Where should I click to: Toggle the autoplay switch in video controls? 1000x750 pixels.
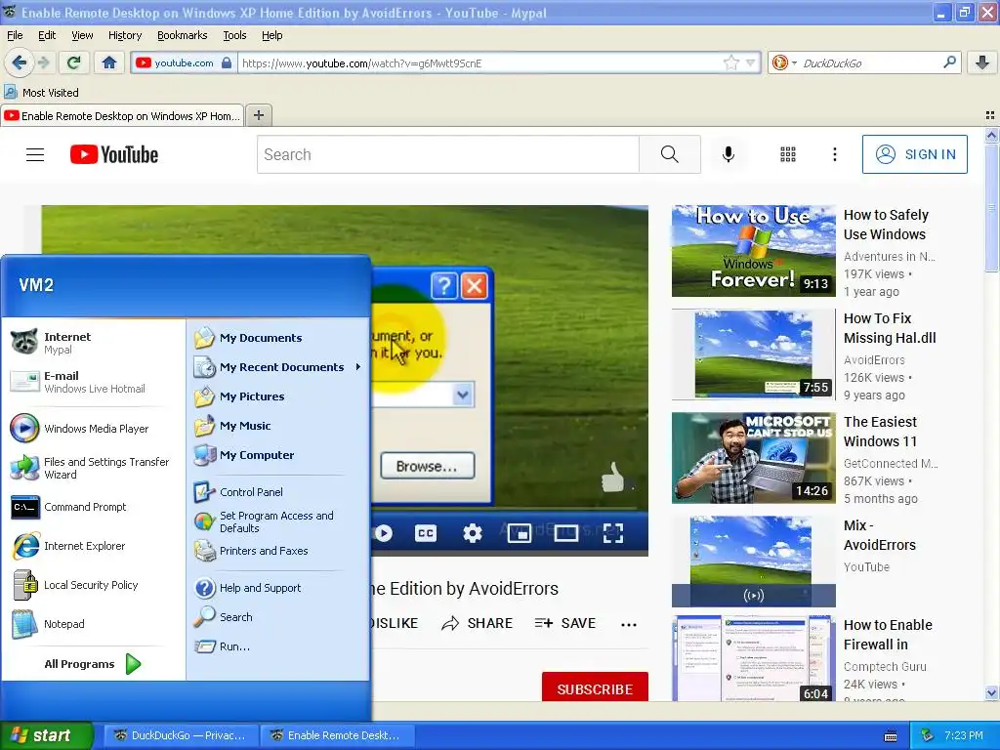[383, 532]
